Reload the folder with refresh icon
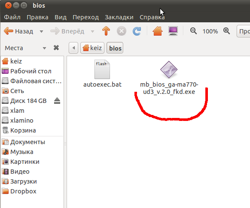 [137, 31]
